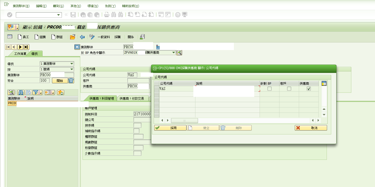Go to last record navigation arrow
Image resolution: width=375 pixels, height=187 pixels.
point(26,47)
